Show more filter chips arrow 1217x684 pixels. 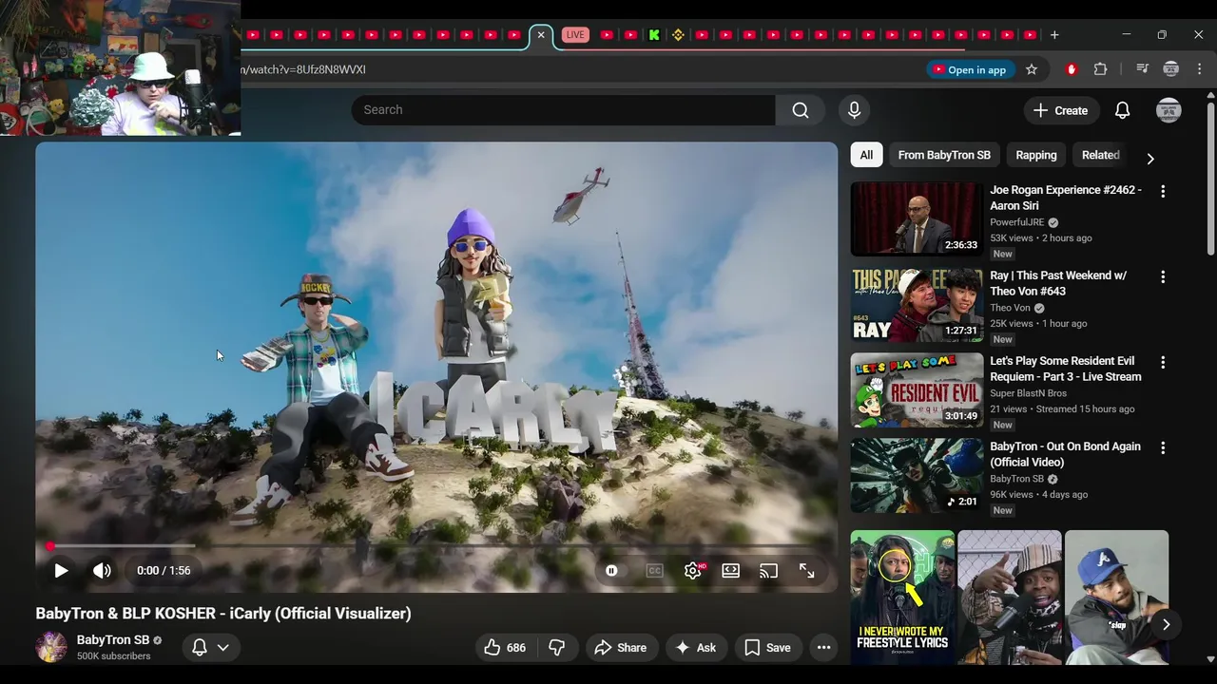point(1150,158)
